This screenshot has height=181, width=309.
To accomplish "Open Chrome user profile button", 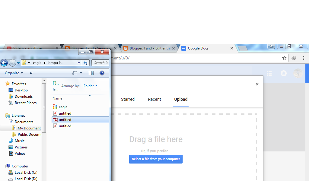I will (x=271, y=46).
